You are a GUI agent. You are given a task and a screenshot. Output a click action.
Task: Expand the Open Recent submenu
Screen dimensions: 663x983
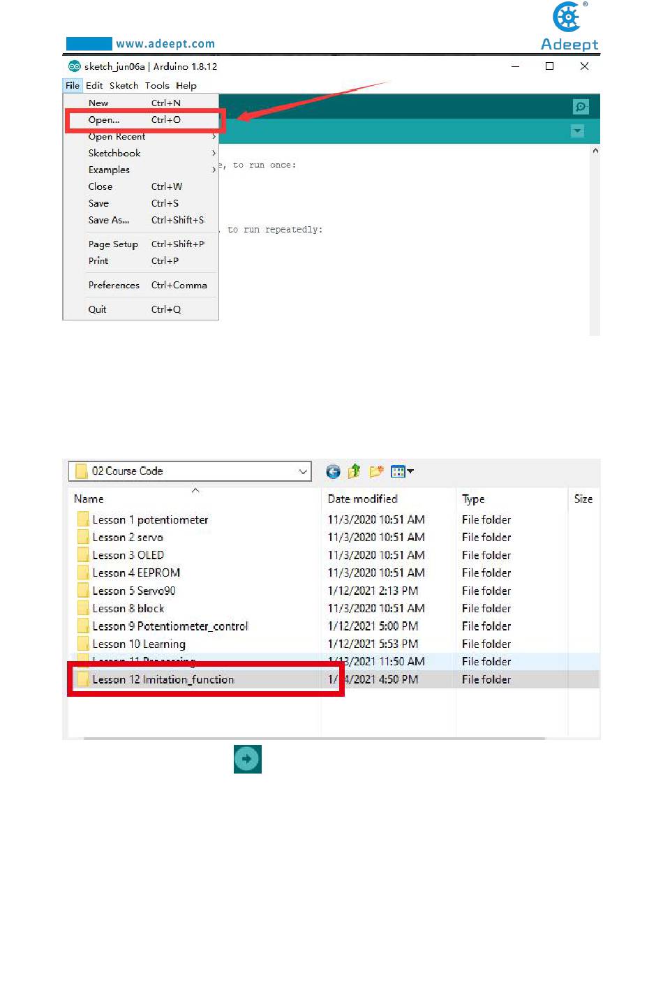(214, 136)
